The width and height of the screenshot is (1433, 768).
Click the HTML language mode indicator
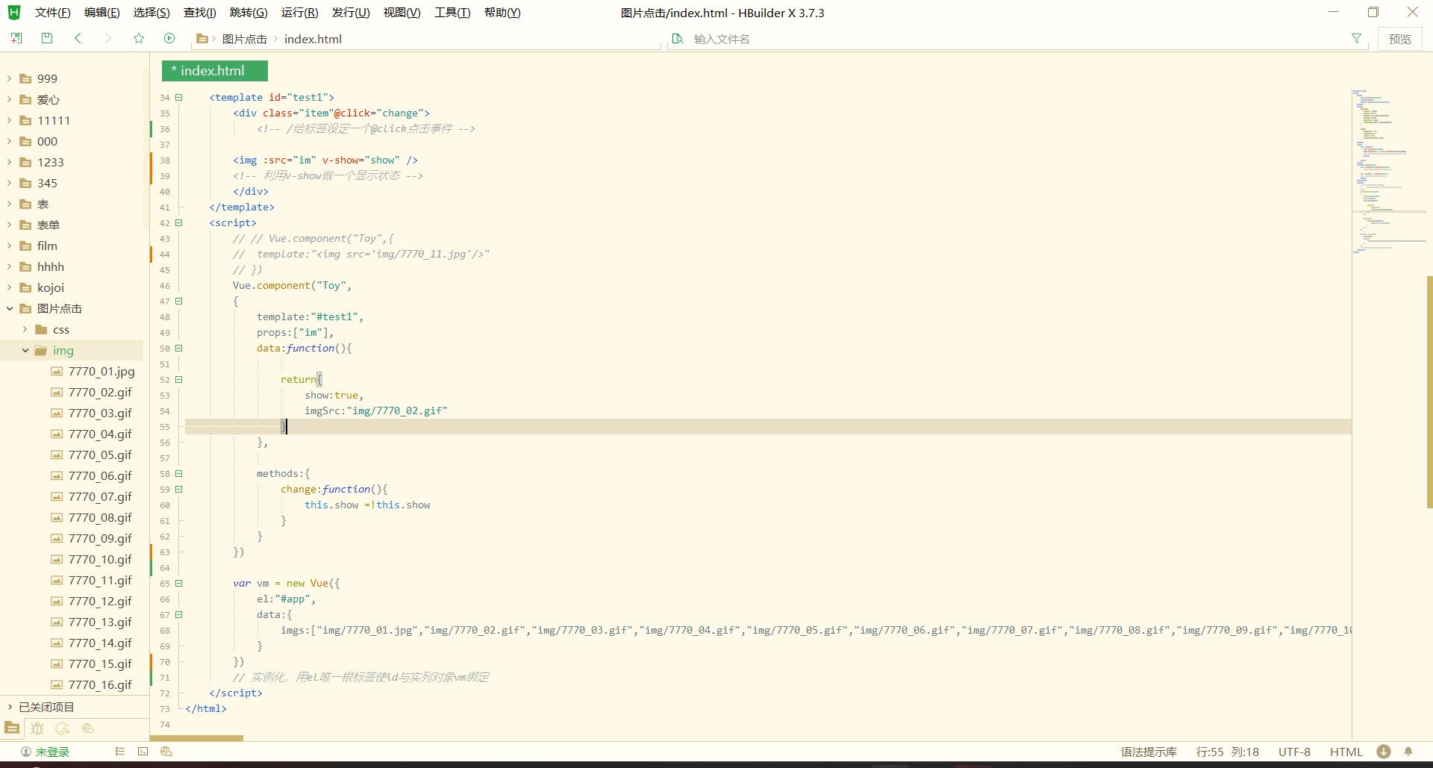[x=1346, y=752]
